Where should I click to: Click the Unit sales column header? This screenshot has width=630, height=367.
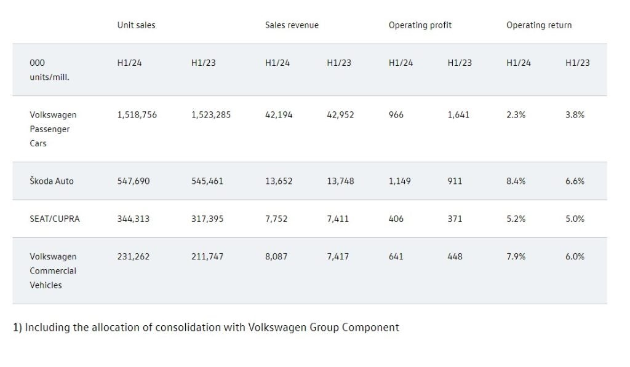[136, 25]
